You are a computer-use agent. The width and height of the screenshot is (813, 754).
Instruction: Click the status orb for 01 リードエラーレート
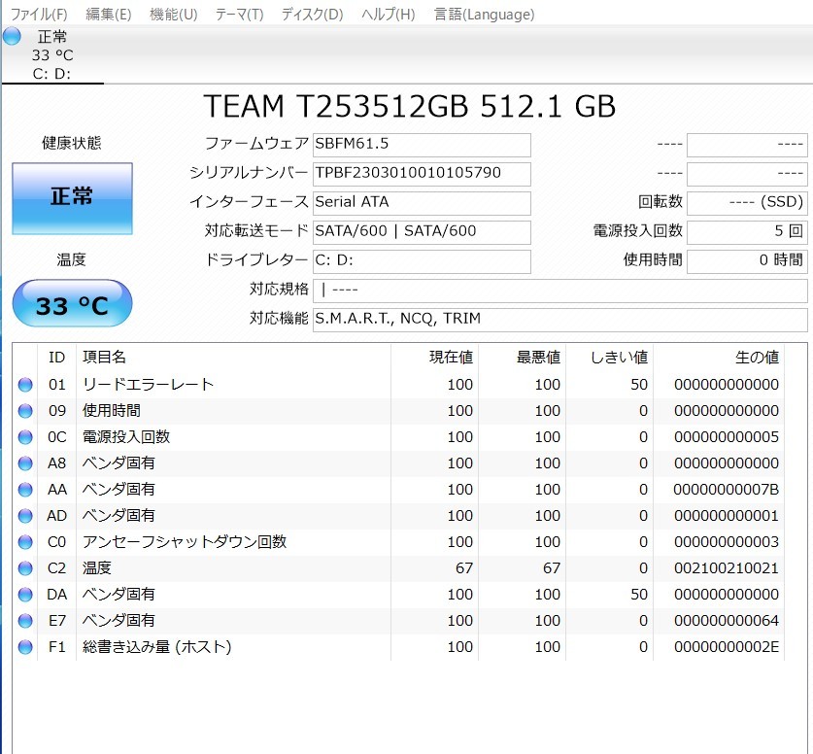coord(25,385)
